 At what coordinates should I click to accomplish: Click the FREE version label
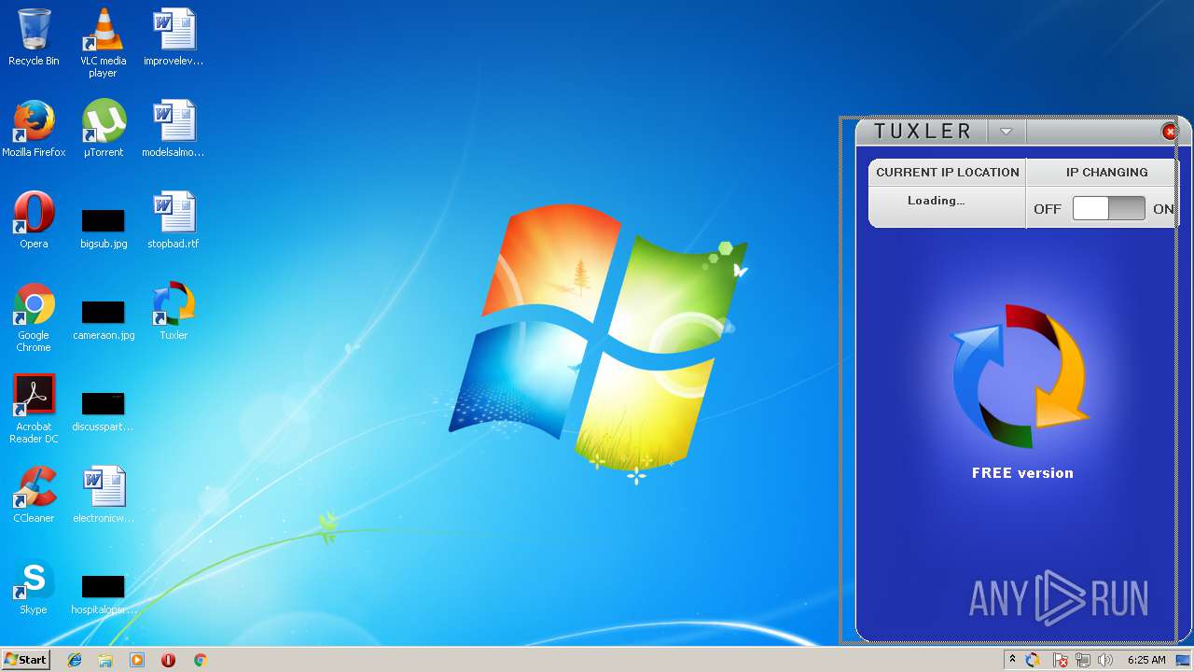(x=1022, y=473)
